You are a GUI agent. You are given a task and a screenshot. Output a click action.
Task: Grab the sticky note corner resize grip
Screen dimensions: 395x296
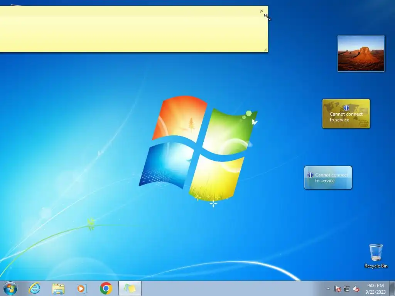click(265, 50)
